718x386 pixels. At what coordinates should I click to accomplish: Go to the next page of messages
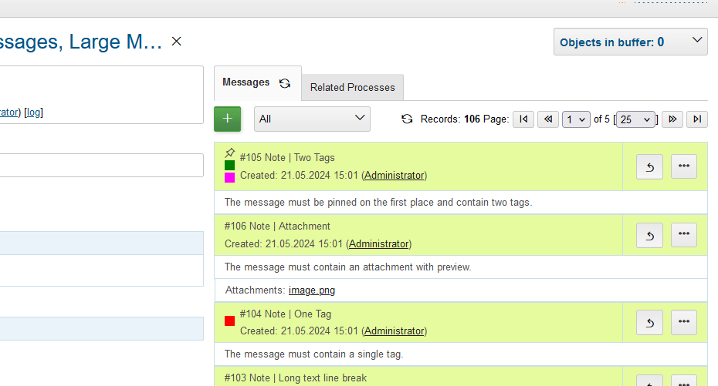pyautogui.click(x=672, y=119)
